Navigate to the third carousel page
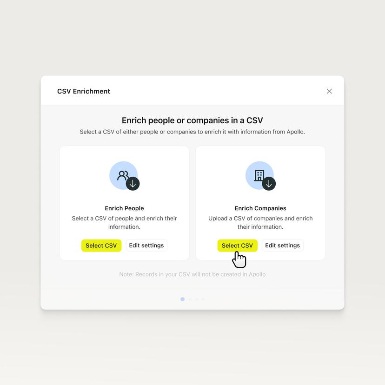The height and width of the screenshot is (385, 385). [x=196, y=299]
